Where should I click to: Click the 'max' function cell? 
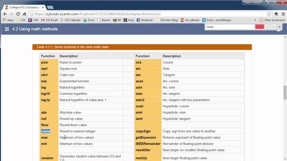(x=49, y=137)
